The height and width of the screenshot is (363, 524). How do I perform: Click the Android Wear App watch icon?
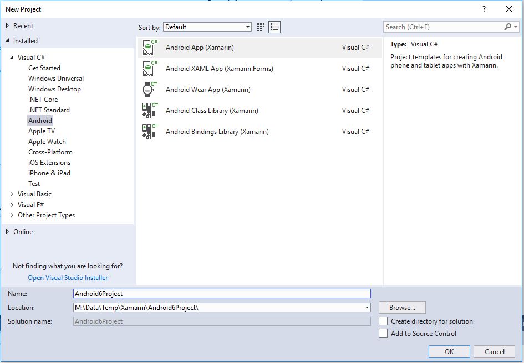click(x=149, y=90)
